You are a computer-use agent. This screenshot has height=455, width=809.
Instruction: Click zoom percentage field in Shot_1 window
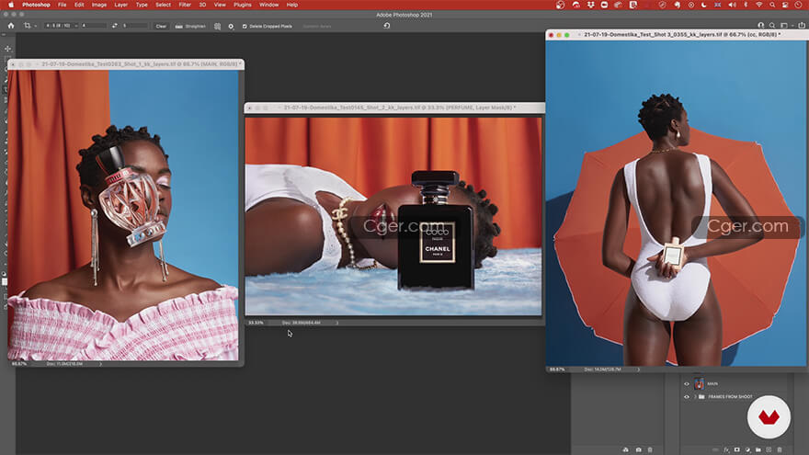point(19,364)
